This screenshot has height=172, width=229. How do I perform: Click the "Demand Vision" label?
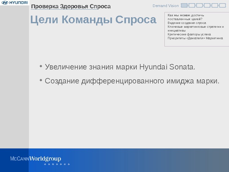click(x=166, y=6)
